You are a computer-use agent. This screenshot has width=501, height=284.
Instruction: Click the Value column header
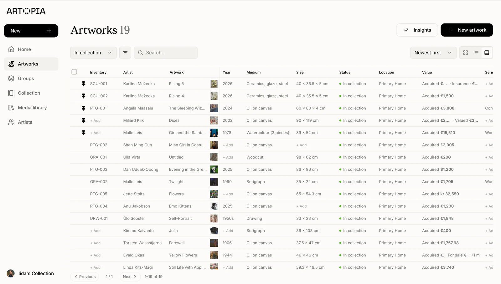[x=427, y=72]
